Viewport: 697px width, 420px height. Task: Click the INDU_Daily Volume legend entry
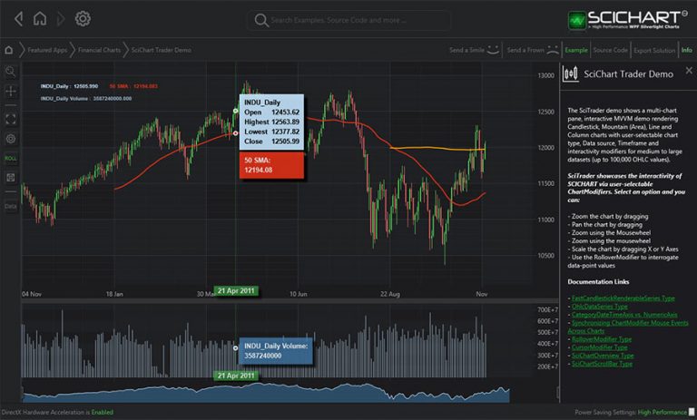pyautogui.click(x=86, y=99)
